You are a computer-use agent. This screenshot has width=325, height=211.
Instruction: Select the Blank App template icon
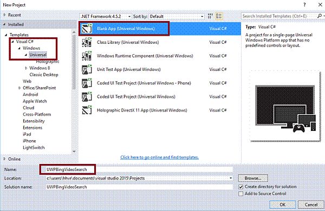(87, 29)
